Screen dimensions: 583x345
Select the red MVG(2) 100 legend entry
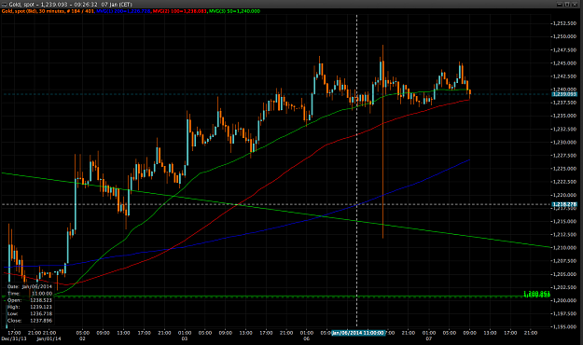(x=180, y=11)
